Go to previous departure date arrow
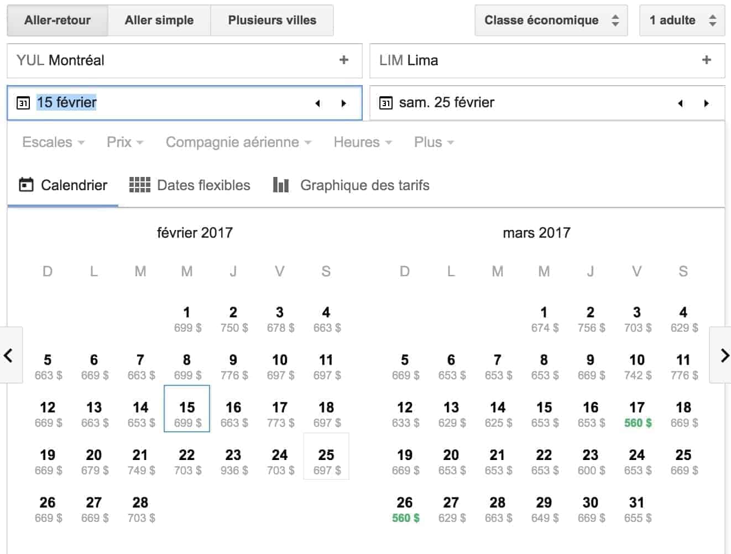731x554 pixels. (317, 103)
